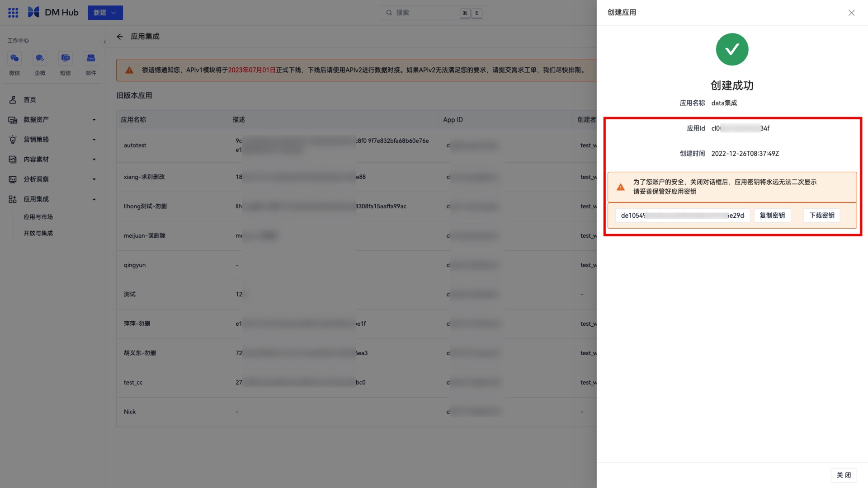Open 开放与集成 submenu item
This screenshot has width=868, height=488.
tap(38, 233)
